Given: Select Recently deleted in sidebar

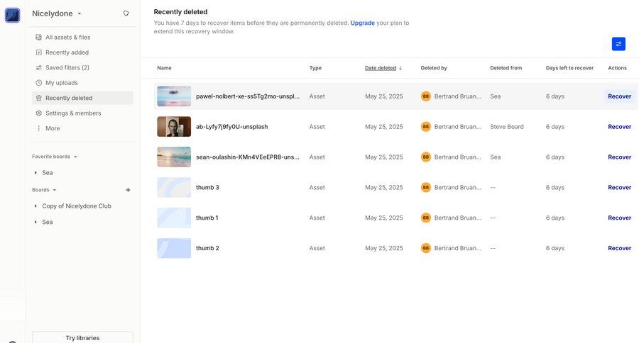Looking at the screenshot, I should pos(68,99).
